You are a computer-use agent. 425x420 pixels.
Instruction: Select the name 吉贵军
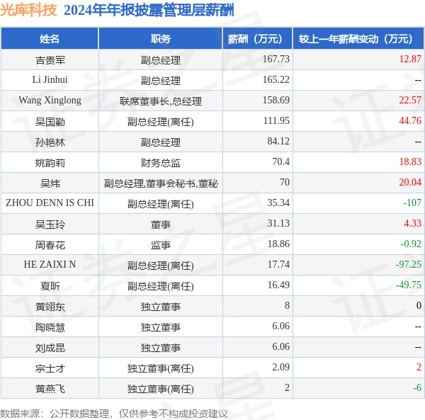pos(50,60)
